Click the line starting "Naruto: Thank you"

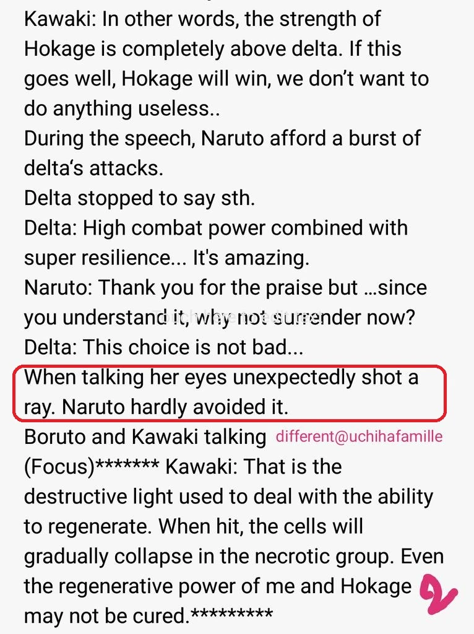(x=225, y=287)
